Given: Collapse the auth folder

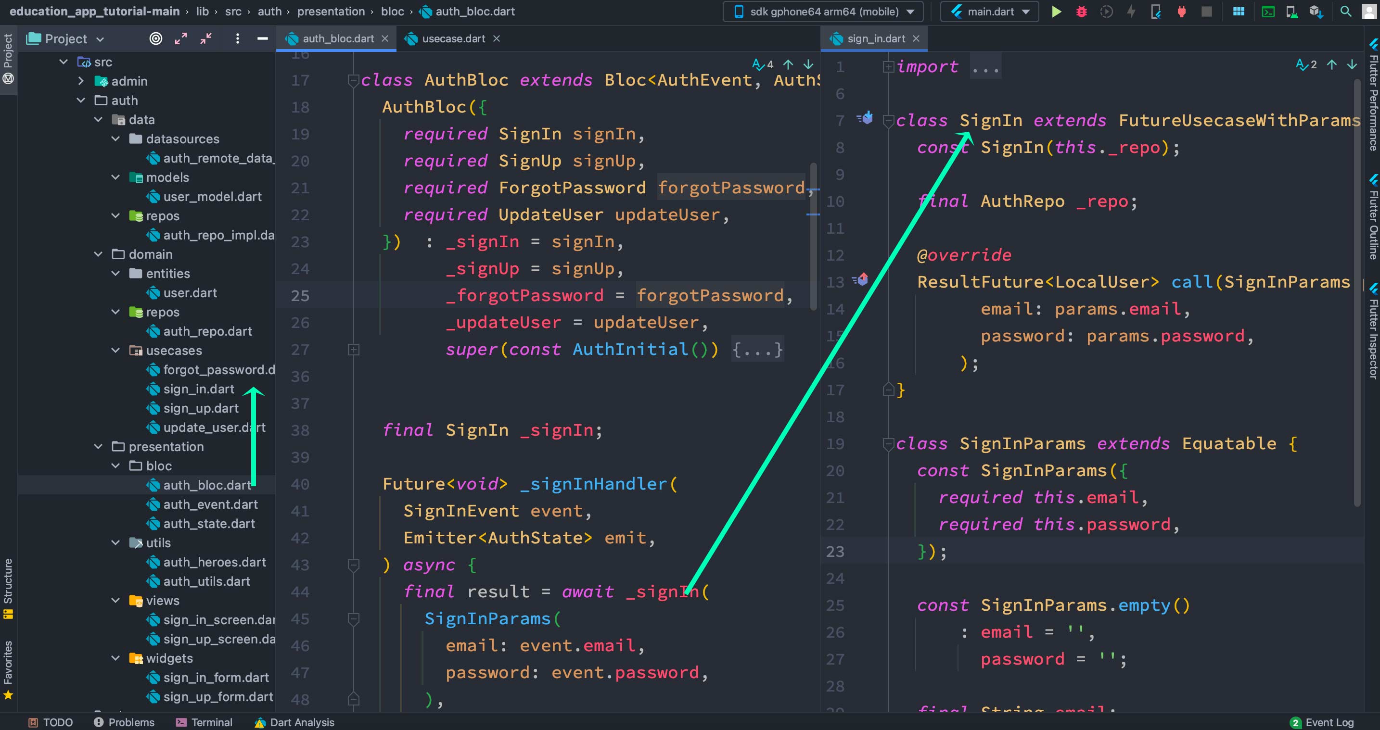Looking at the screenshot, I should point(81,100).
